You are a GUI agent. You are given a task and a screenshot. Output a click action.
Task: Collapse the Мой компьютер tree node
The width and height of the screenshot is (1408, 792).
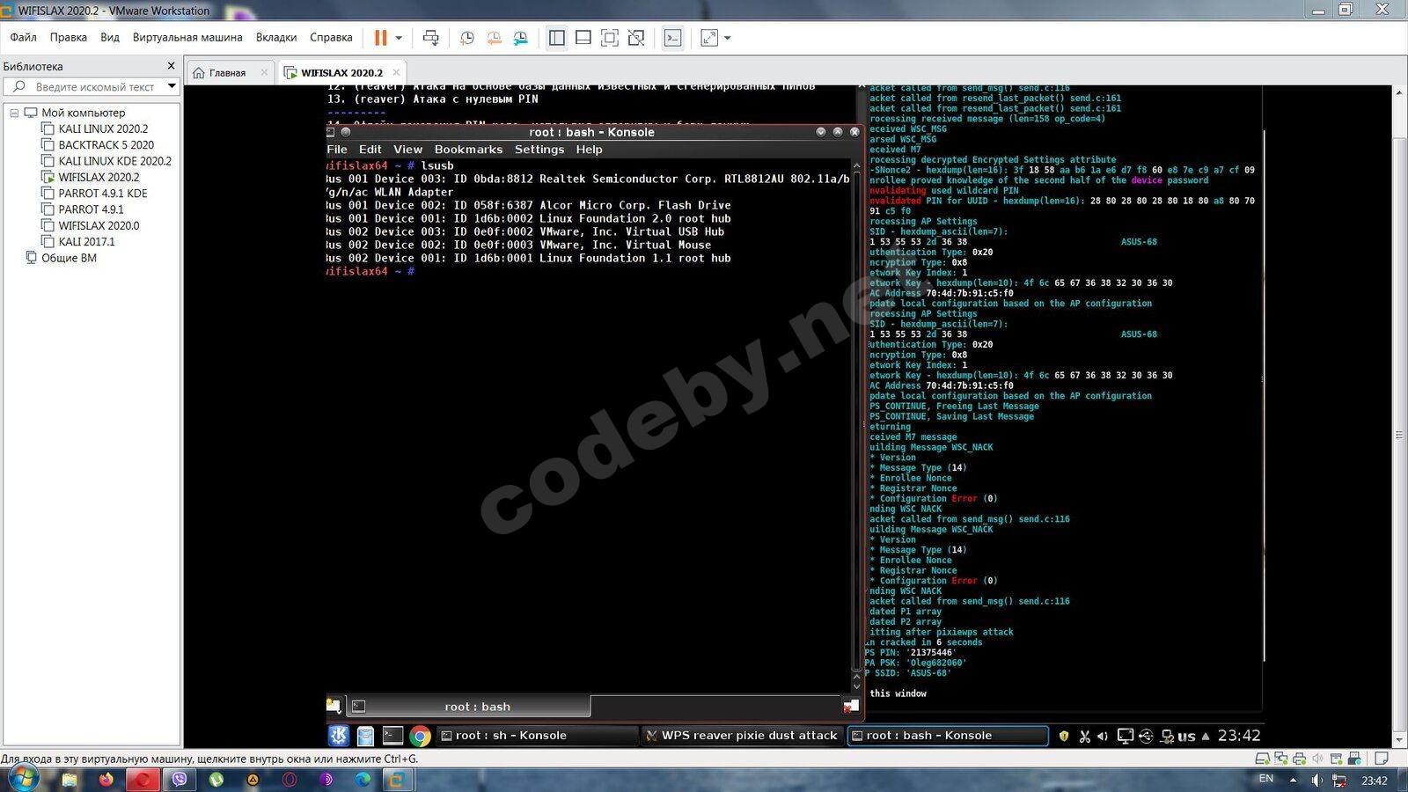click(14, 113)
